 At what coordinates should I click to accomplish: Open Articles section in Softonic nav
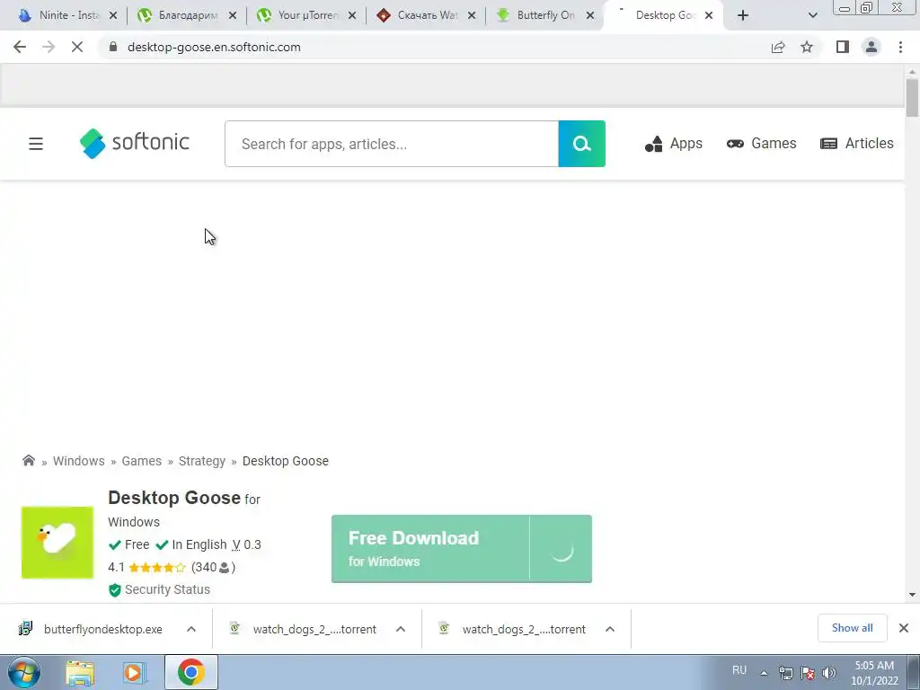tap(856, 144)
